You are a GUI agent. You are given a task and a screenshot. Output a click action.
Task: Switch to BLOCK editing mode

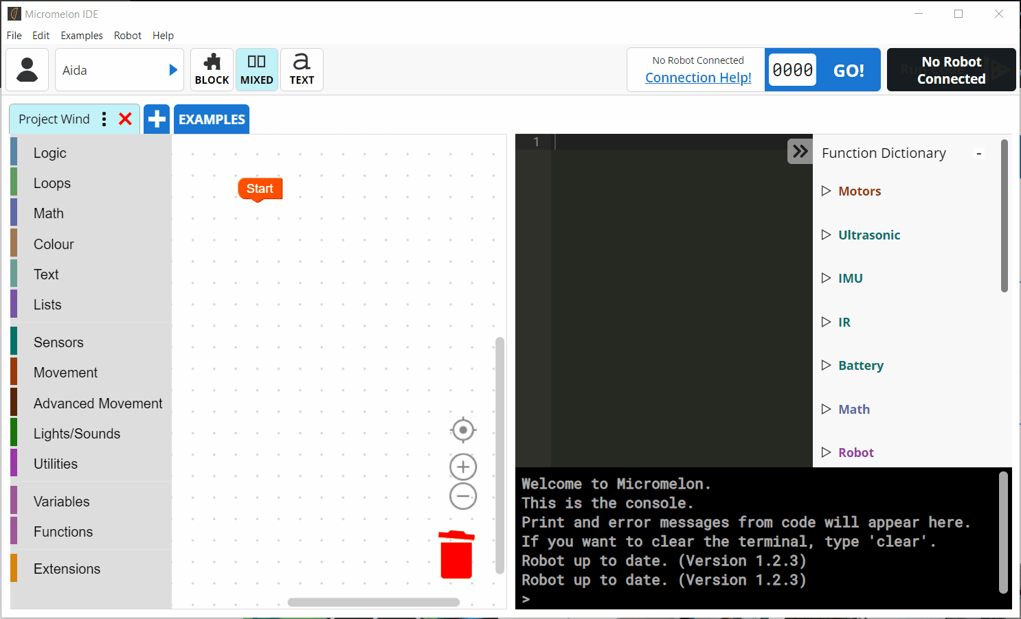point(212,70)
